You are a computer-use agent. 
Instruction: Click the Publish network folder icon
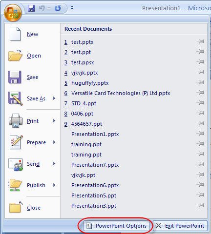(x=15, y=185)
